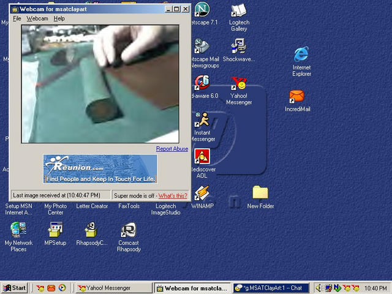Viewport: 392px width, 294px height.
Task: Launch Yahoo Messenger from quick launch
Action: [x=40, y=288]
